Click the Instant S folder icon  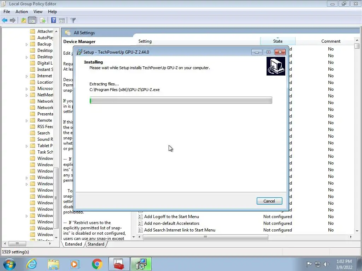(33, 70)
